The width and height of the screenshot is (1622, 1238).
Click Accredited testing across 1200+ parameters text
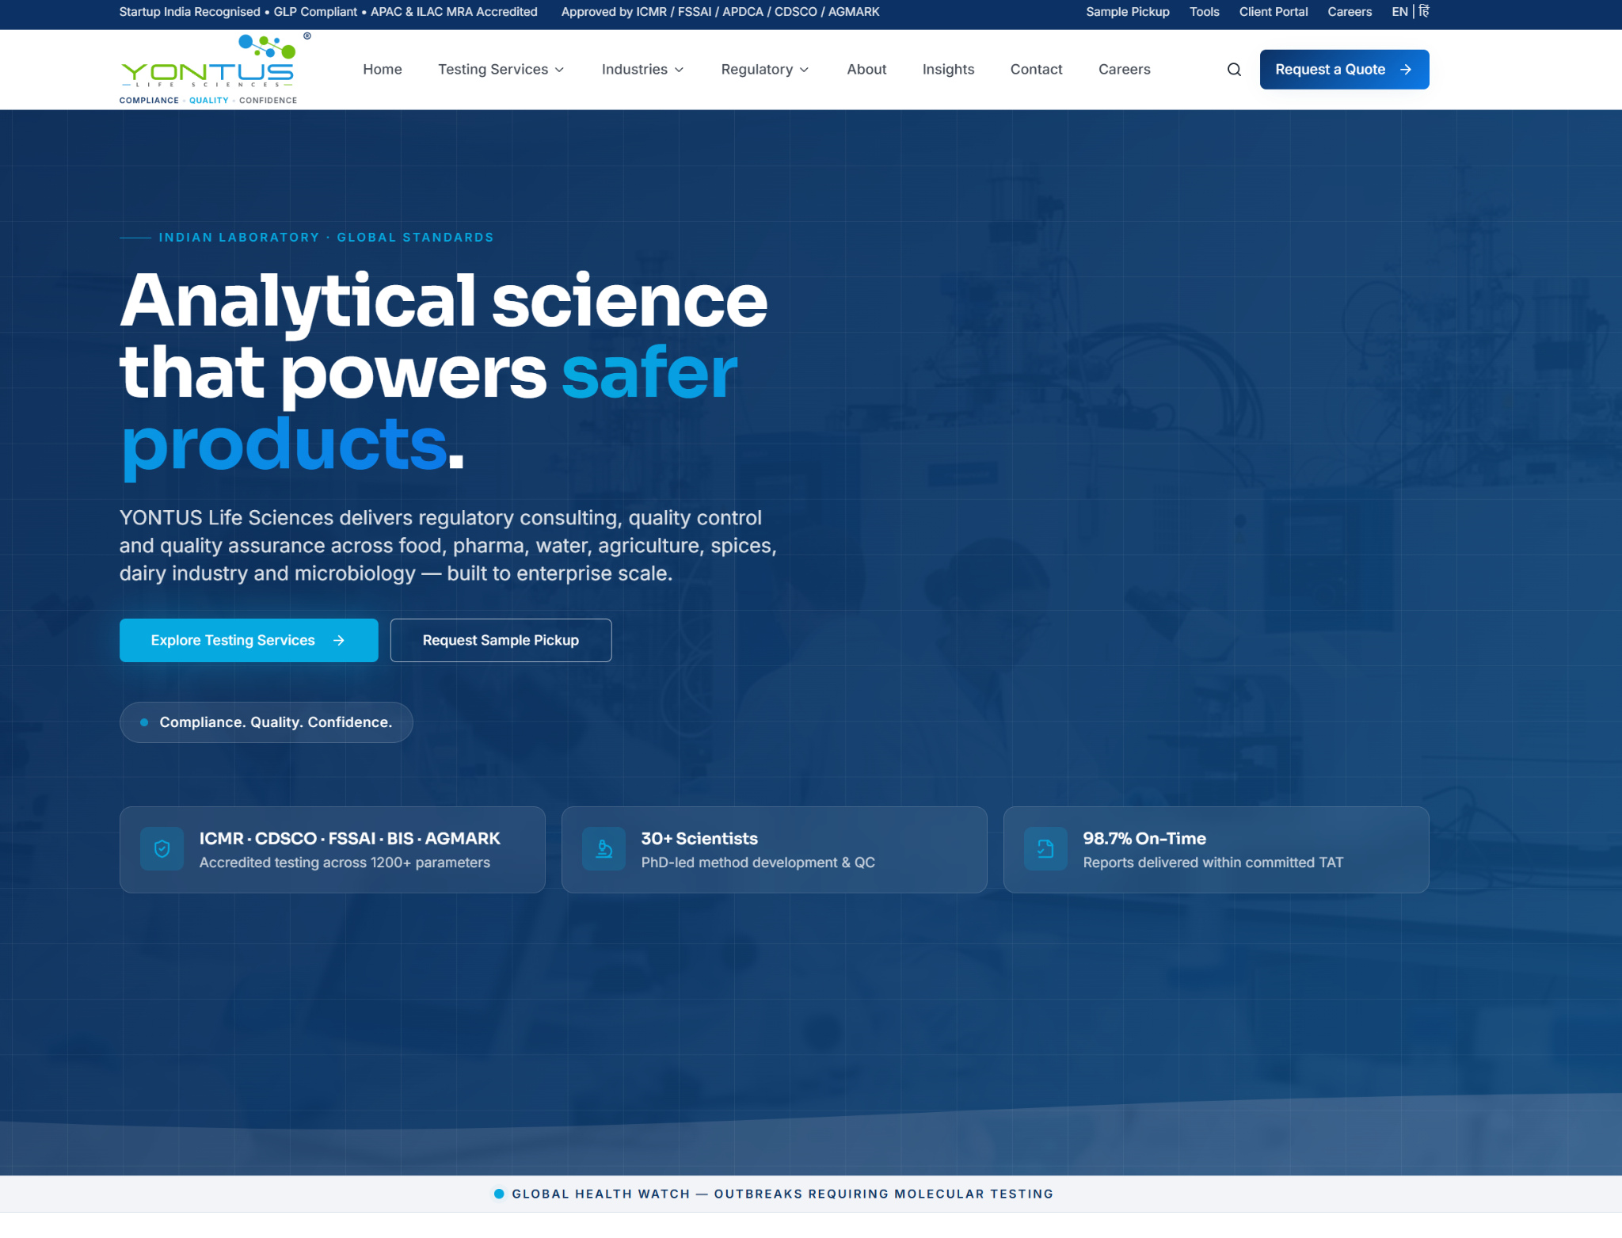point(345,863)
